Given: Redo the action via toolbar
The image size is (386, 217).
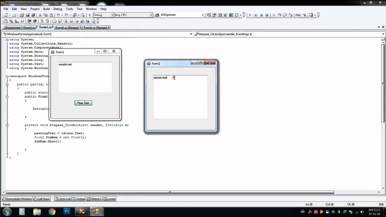Looking at the screenshot, I should 66,15.
